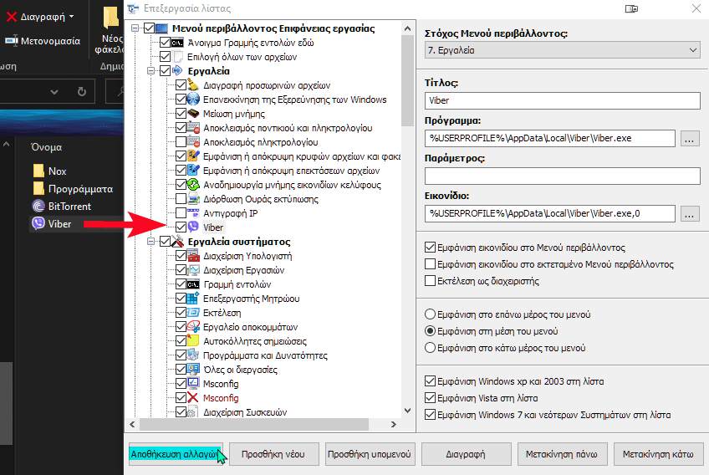
Task: Enable Εμφάνιση εικονιδίου στο εκτεταμένο Μενού περιβάλλοντος
Action: tap(430, 264)
